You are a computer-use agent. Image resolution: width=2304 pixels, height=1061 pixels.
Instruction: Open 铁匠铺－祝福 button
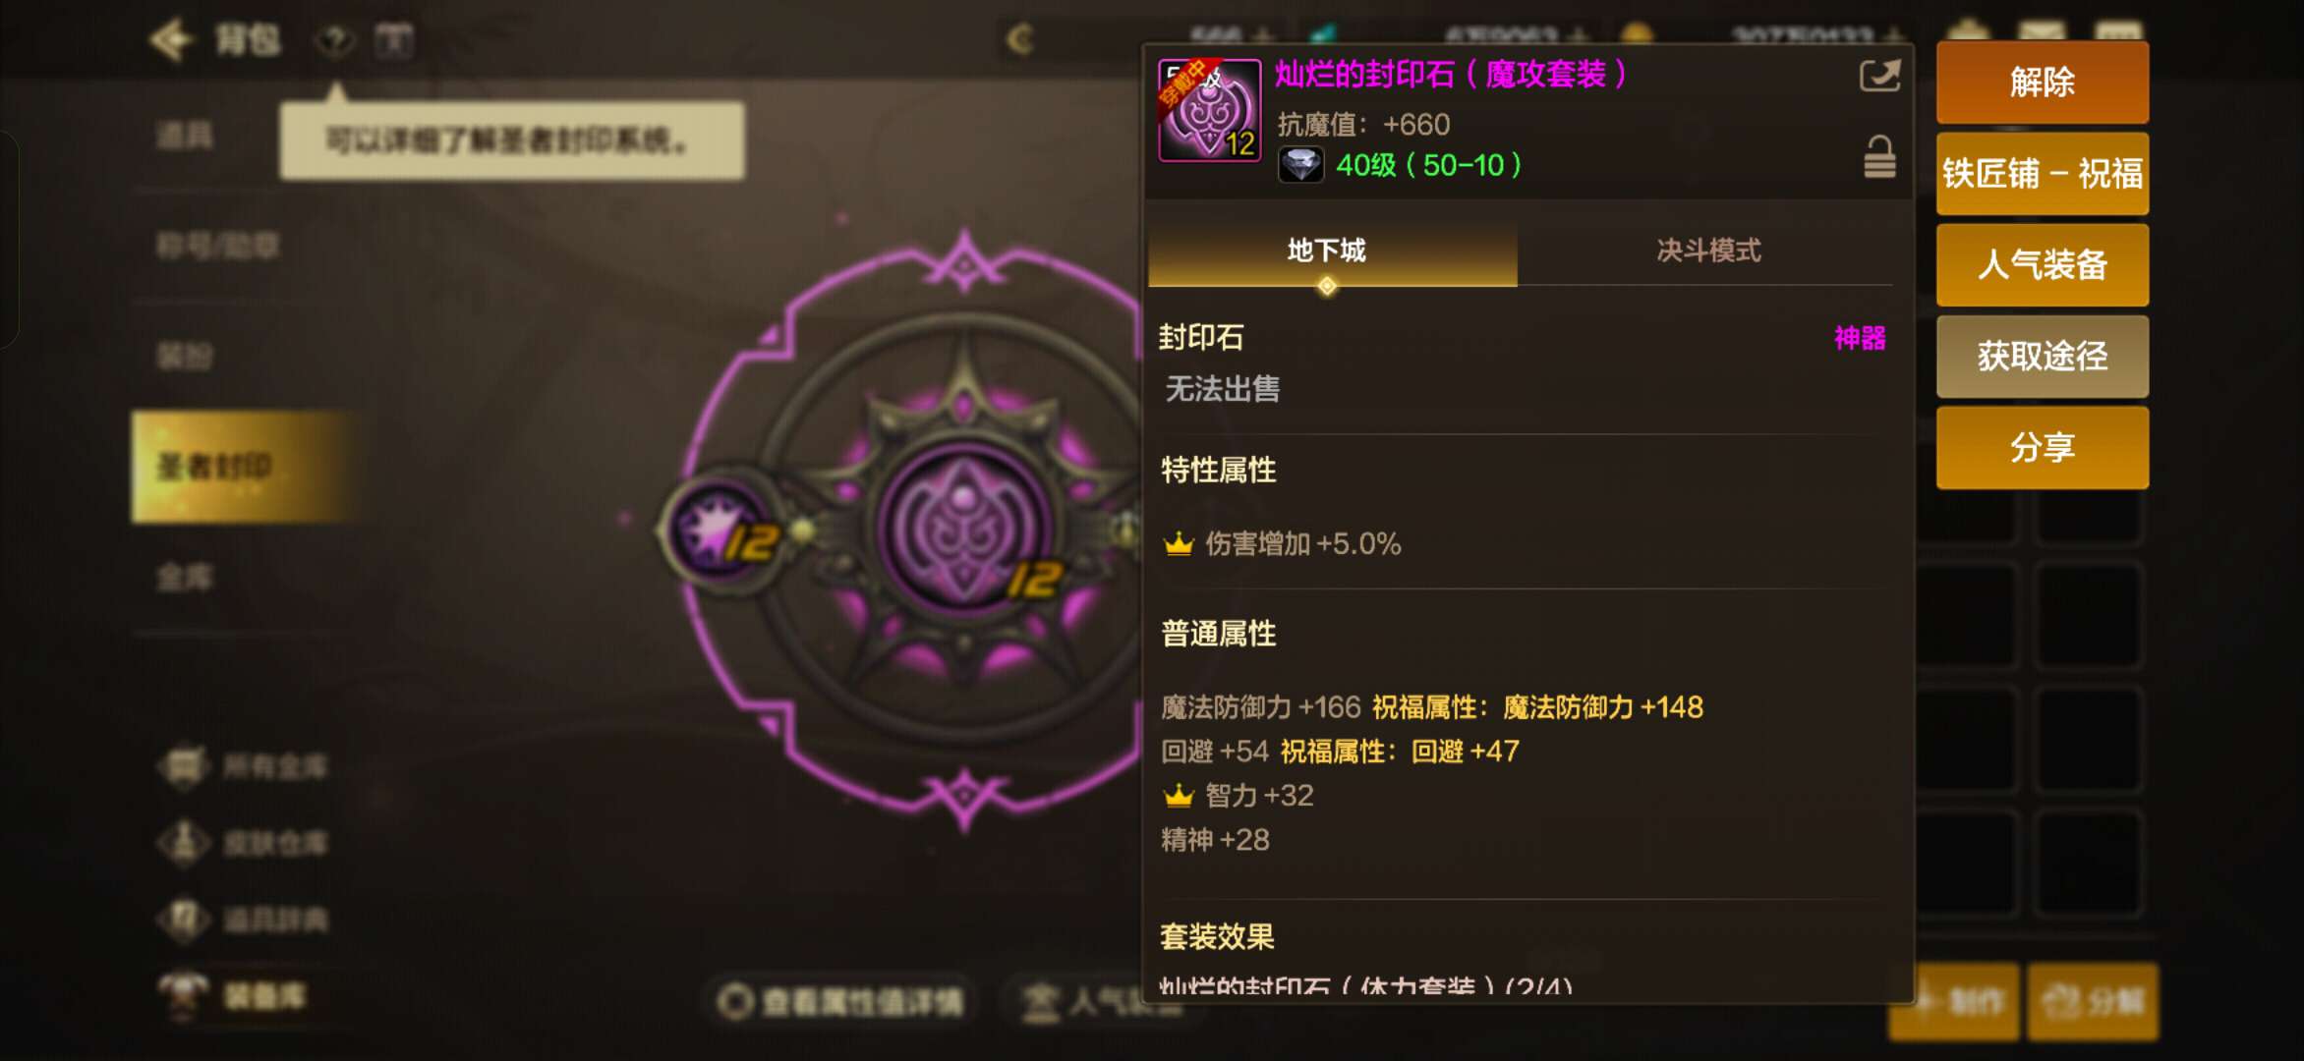2043,174
